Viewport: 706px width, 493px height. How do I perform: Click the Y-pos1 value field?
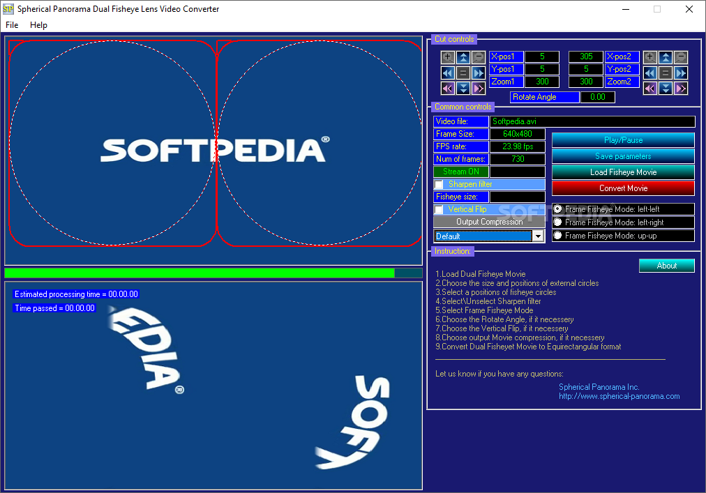(542, 69)
